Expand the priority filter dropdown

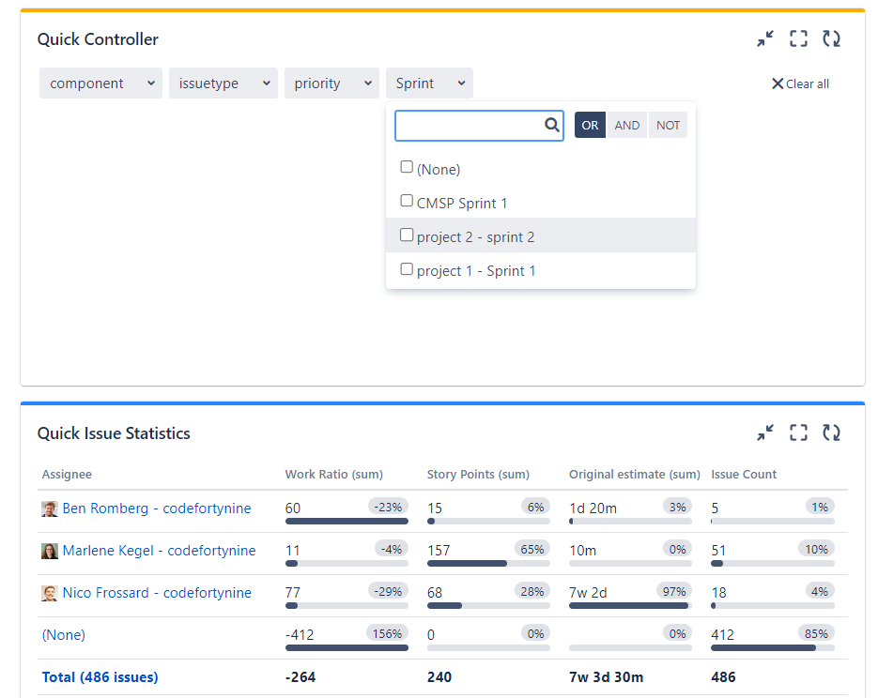tap(331, 83)
